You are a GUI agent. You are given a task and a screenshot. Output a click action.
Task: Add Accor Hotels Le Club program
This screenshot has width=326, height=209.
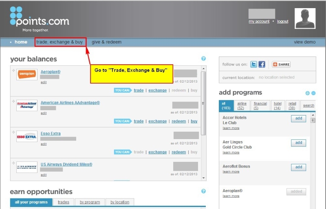click(x=298, y=119)
